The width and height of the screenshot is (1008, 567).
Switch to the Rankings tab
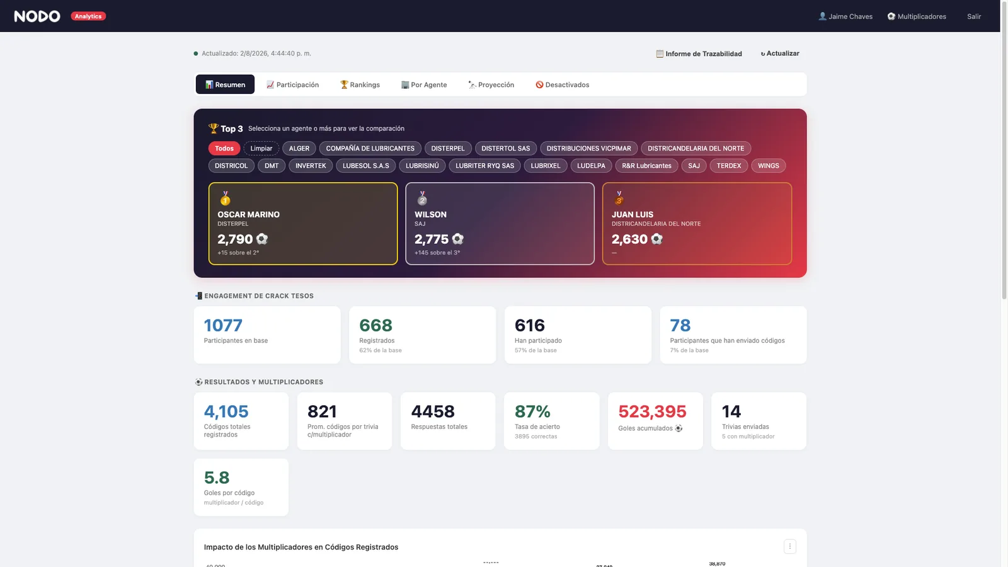tap(360, 84)
